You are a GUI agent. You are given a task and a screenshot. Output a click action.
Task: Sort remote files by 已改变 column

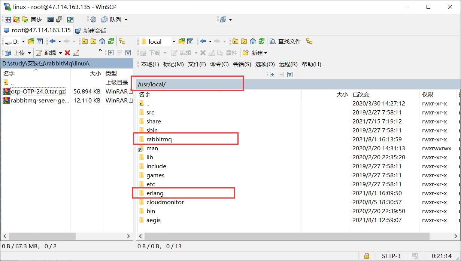pyautogui.click(x=385, y=95)
